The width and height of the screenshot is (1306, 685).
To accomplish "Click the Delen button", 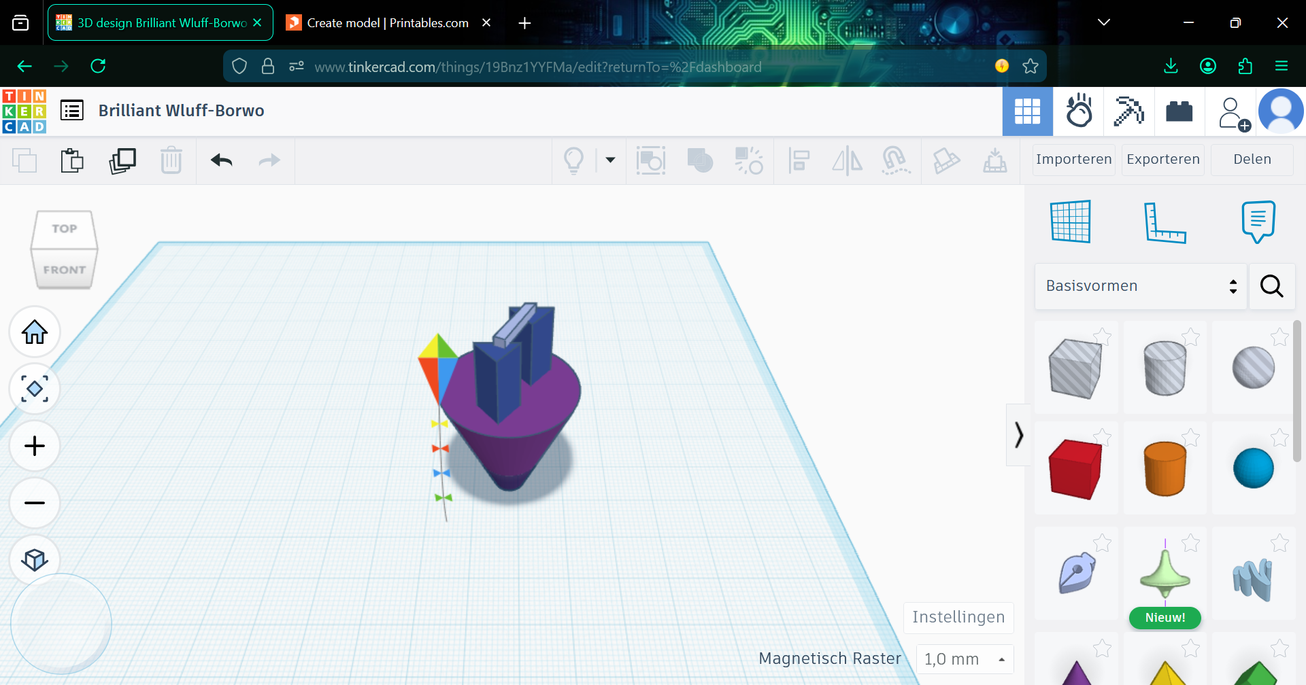I will (x=1252, y=160).
